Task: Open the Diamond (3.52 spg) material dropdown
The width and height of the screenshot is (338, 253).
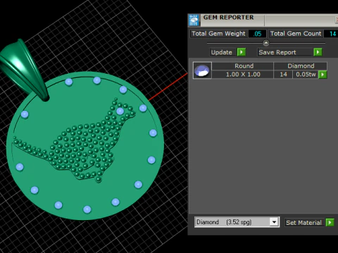Action: [237, 222]
